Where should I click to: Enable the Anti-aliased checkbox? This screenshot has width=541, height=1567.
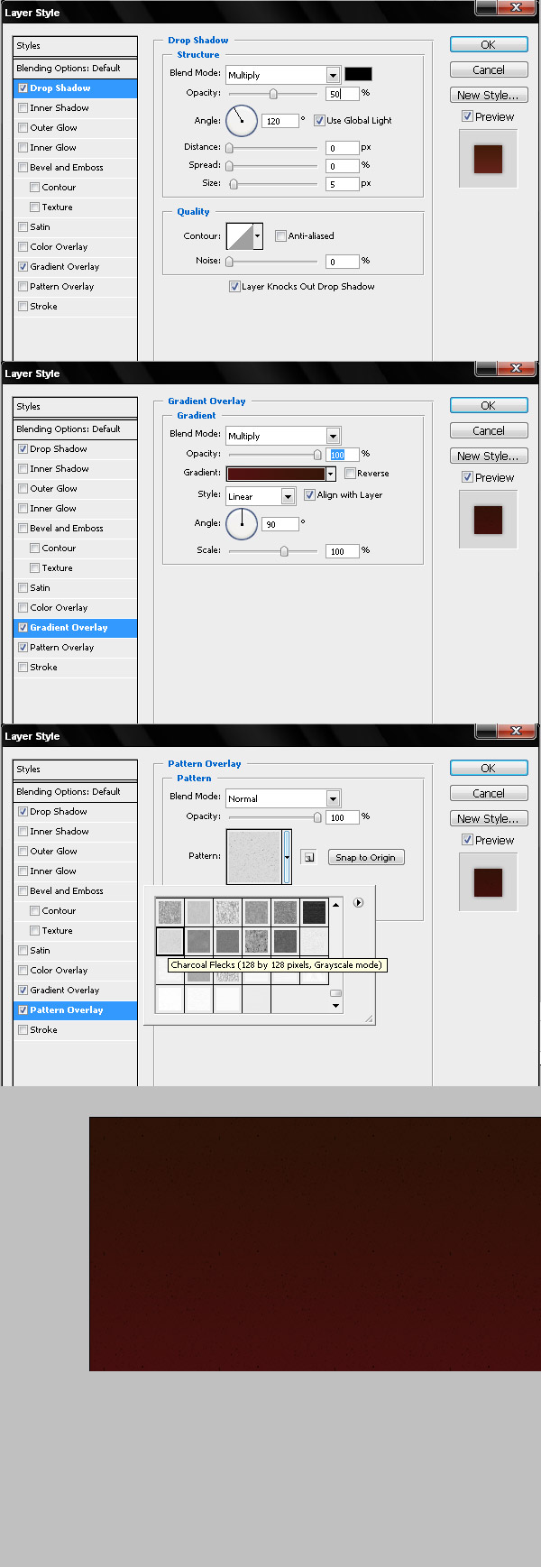pyautogui.click(x=280, y=235)
